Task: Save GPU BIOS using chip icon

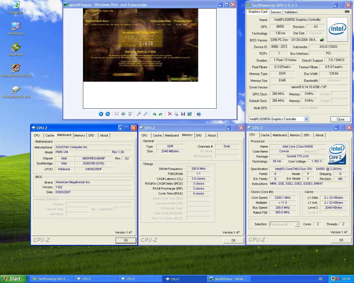Action: tap(322, 40)
